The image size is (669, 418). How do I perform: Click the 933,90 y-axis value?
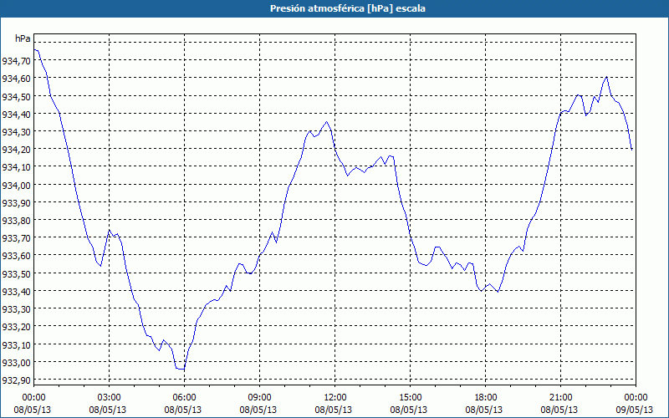pos(16,203)
